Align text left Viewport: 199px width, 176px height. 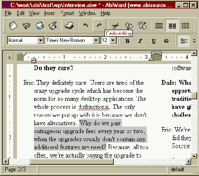tap(184, 41)
